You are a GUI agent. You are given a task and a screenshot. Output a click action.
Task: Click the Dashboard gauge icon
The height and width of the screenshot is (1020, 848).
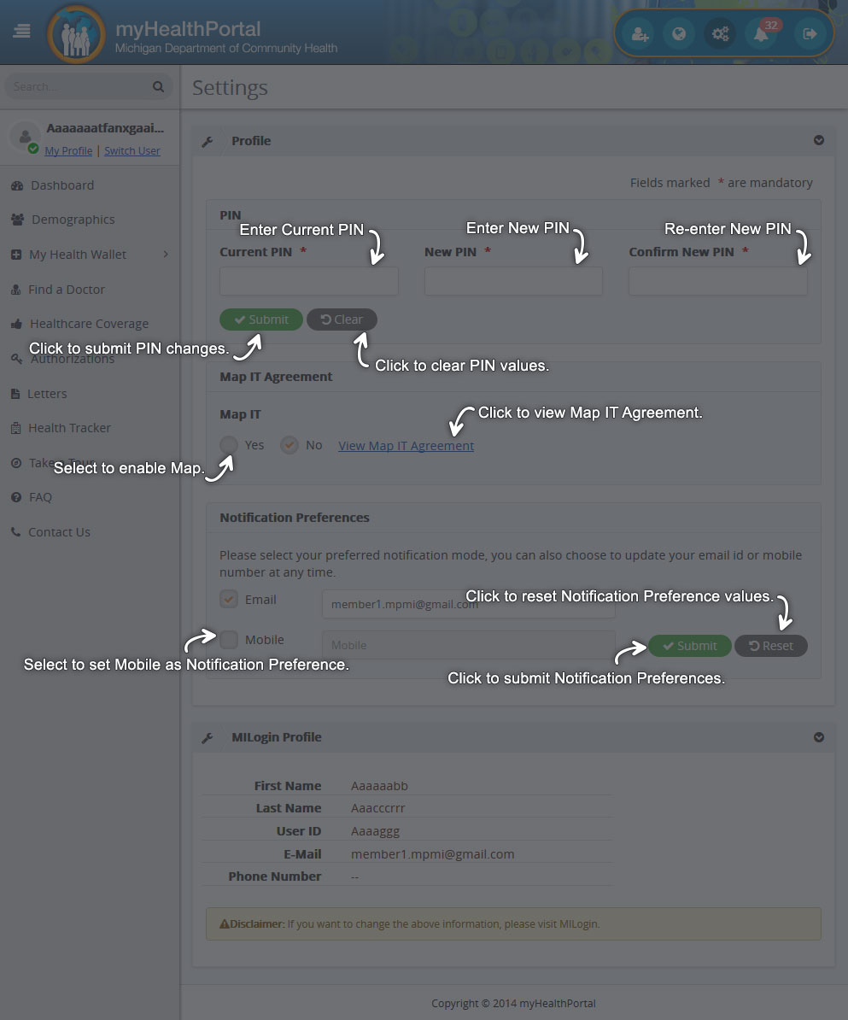(x=18, y=185)
